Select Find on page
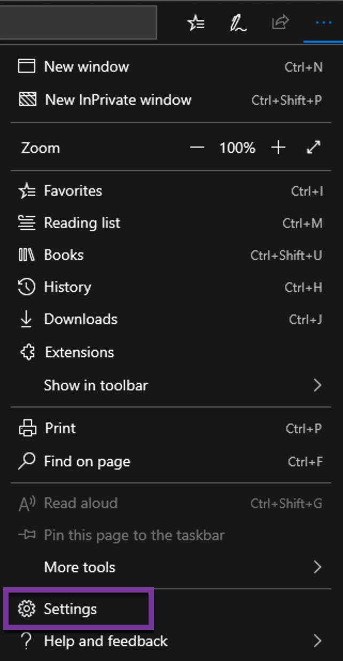The image size is (343, 661). (x=87, y=462)
